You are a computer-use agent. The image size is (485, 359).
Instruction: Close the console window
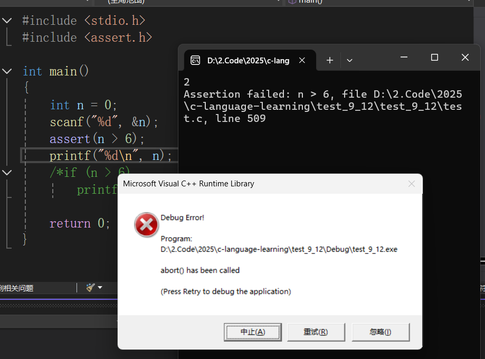tap(465, 57)
